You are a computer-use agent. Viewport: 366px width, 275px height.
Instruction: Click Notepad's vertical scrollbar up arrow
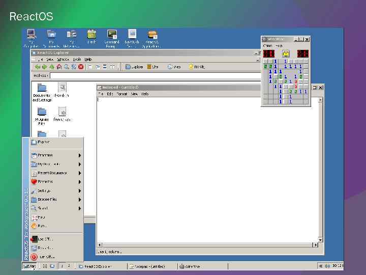click(320, 100)
